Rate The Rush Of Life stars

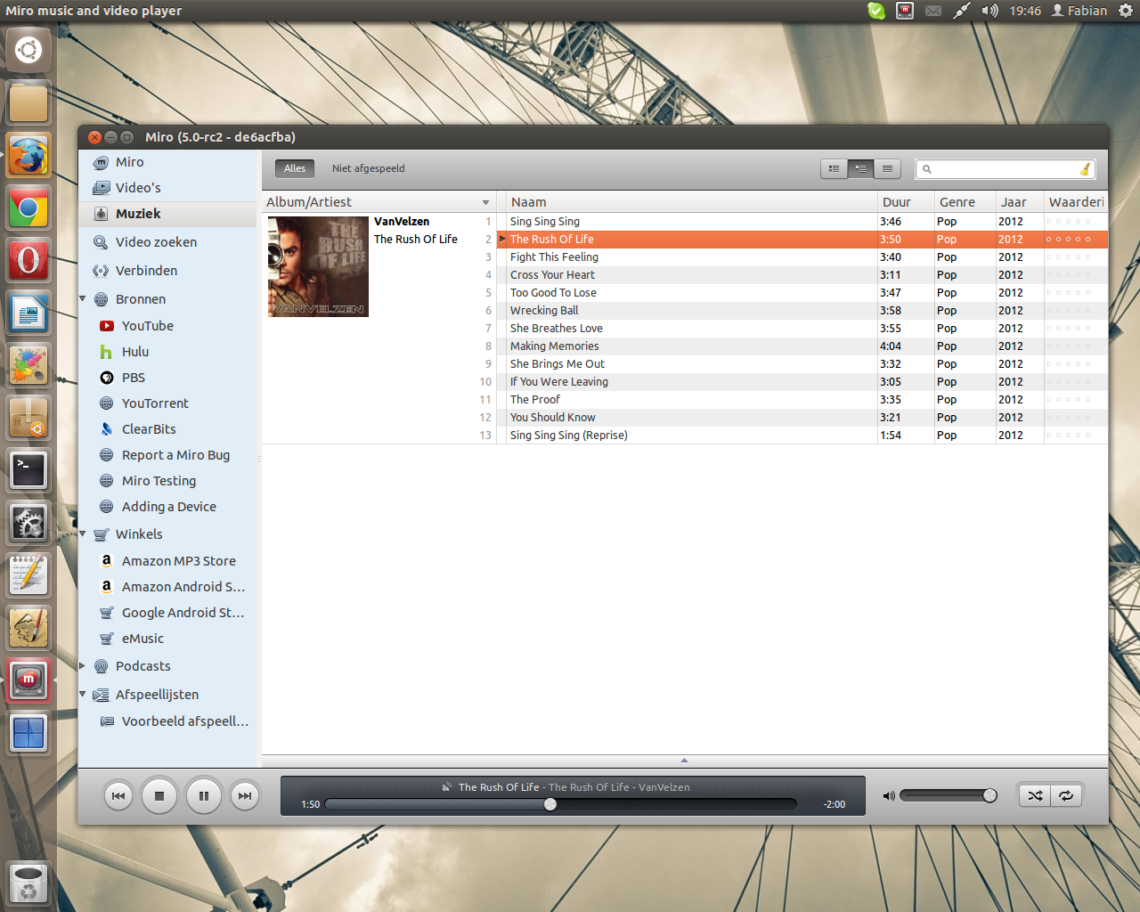[x=1068, y=240]
